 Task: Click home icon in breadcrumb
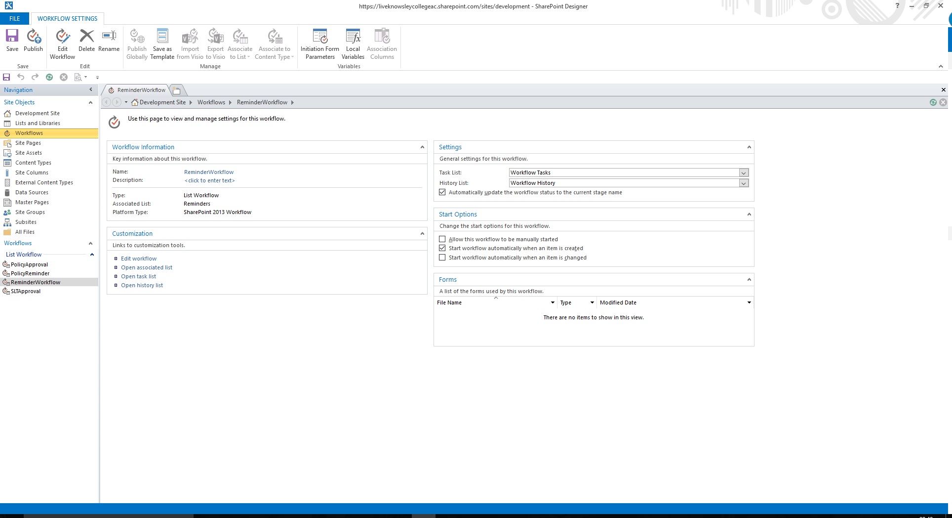click(x=135, y=102)
